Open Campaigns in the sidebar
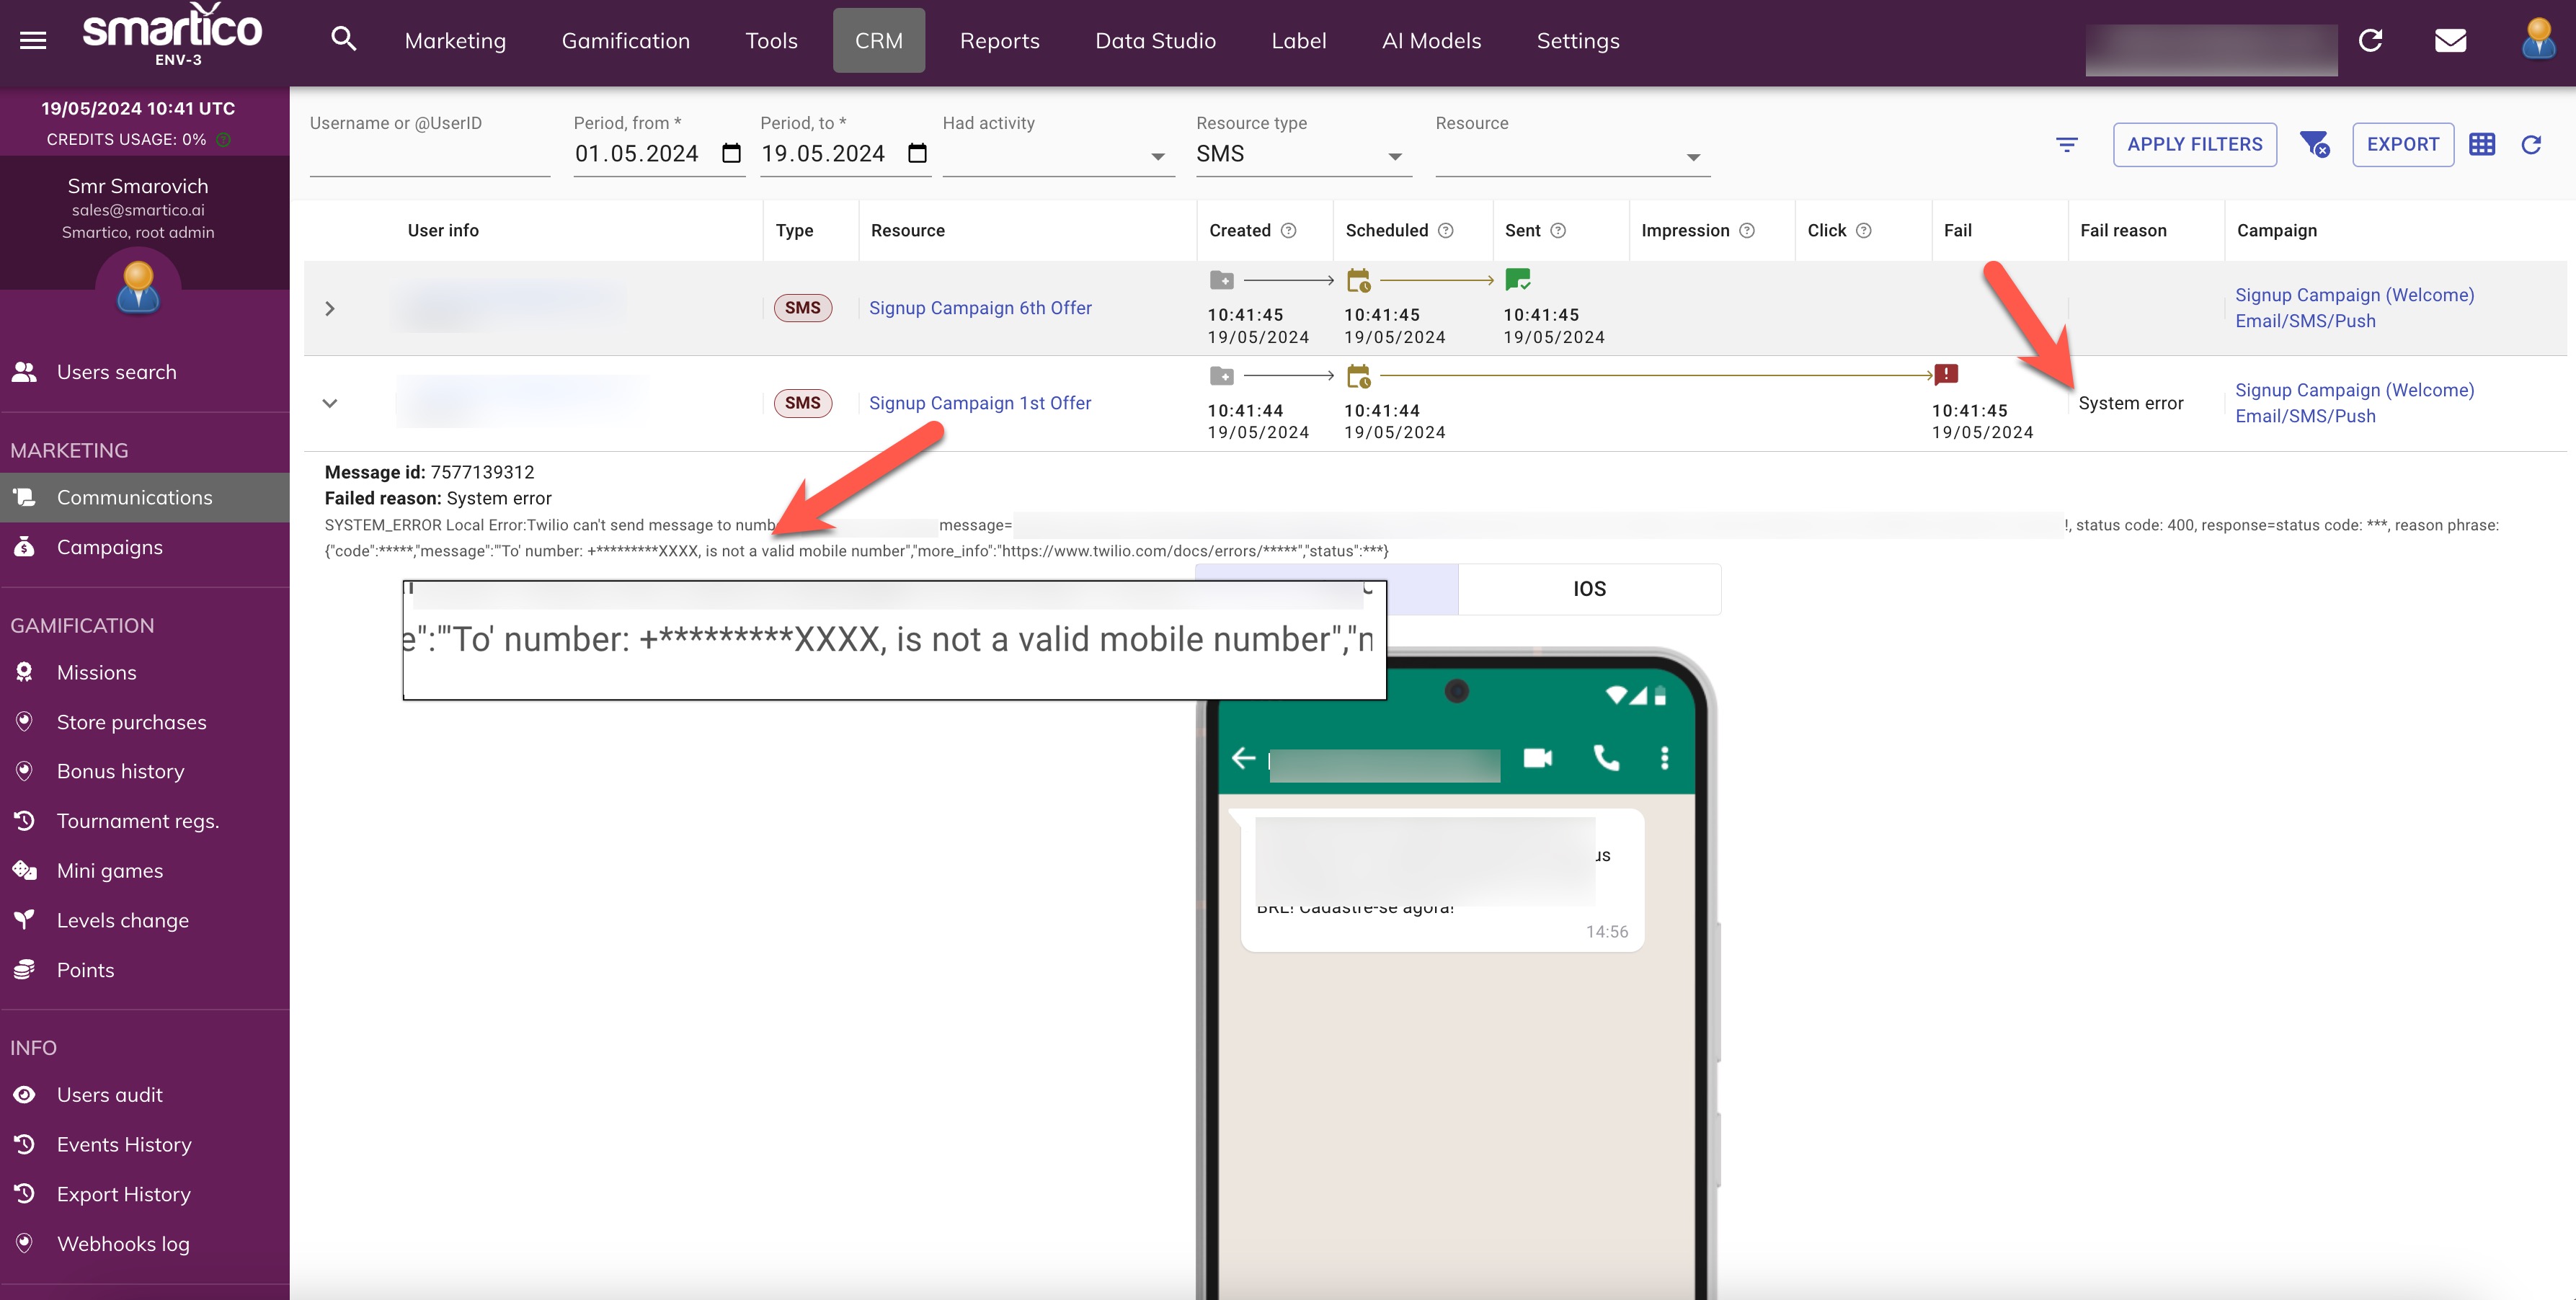The width and height of the screenshot is (2576, 1300). [x=109, y=547]
